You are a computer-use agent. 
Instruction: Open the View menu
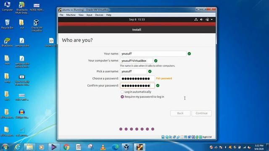(81, 15)
